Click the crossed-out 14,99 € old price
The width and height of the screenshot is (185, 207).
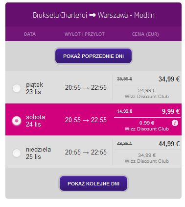coord(125,111)
